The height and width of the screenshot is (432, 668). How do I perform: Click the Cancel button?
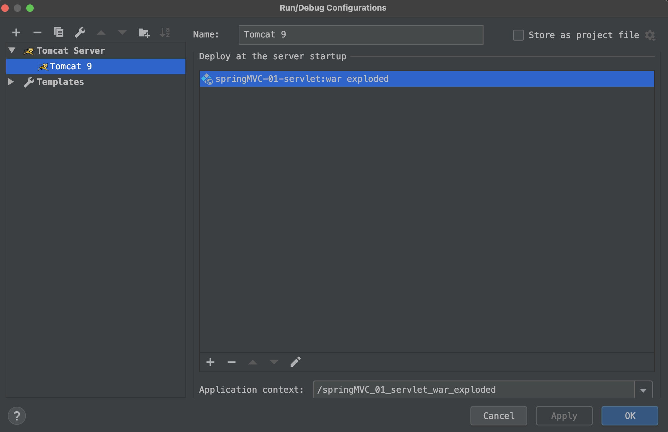pyautogui.click(x=499, y=416)
